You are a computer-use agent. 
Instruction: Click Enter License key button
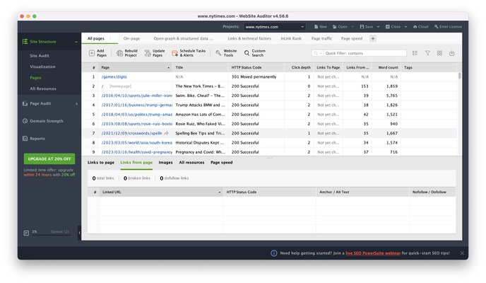[x=448, y=27]
